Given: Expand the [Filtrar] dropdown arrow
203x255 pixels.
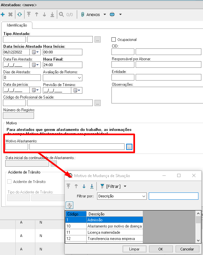Looking at the screenshot, I should (x=125, y=186).
